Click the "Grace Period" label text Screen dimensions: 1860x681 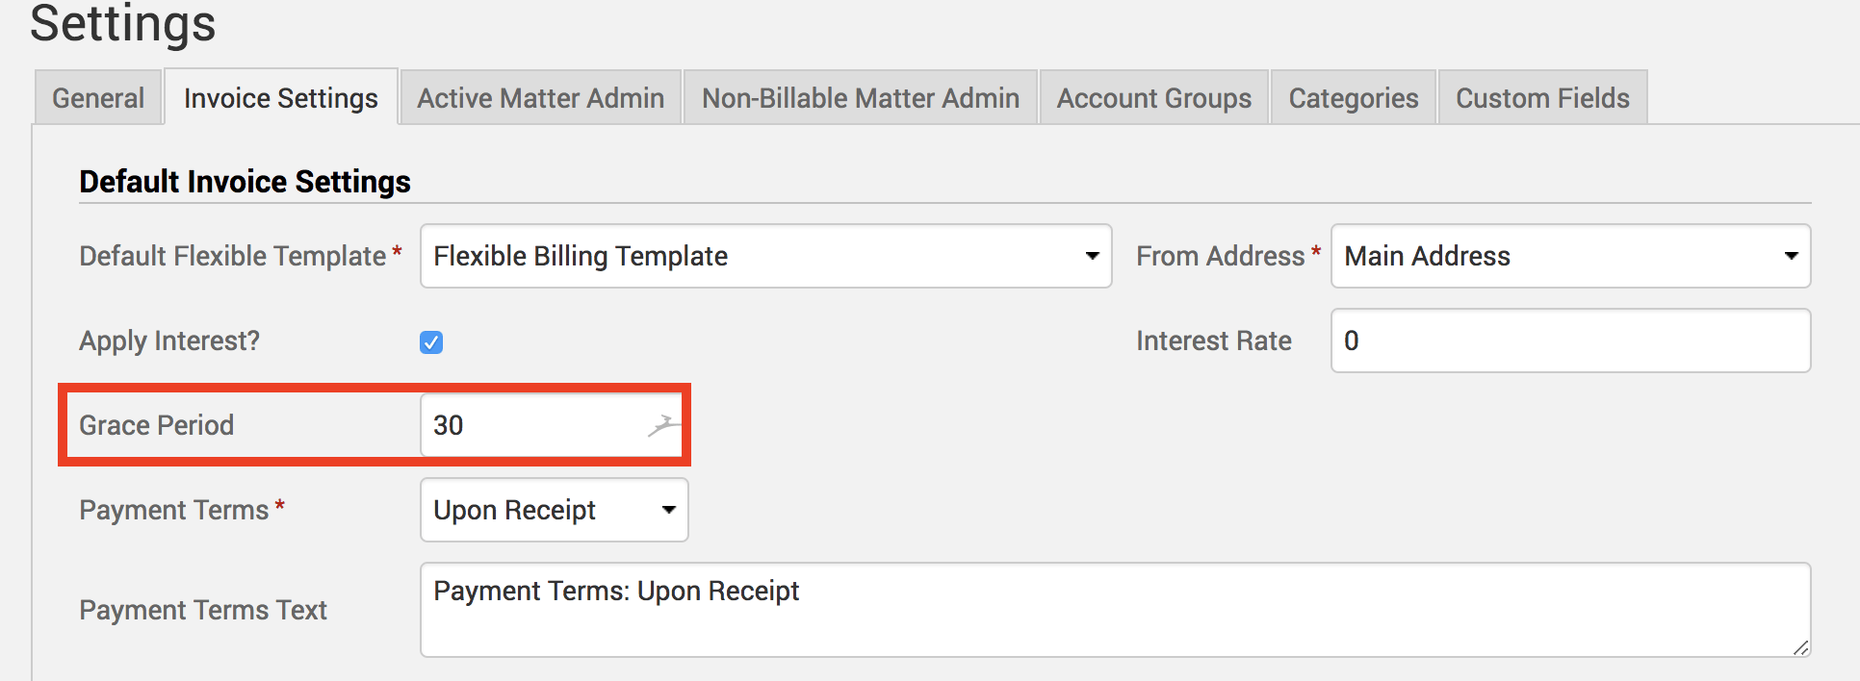(x=156, y=425)
